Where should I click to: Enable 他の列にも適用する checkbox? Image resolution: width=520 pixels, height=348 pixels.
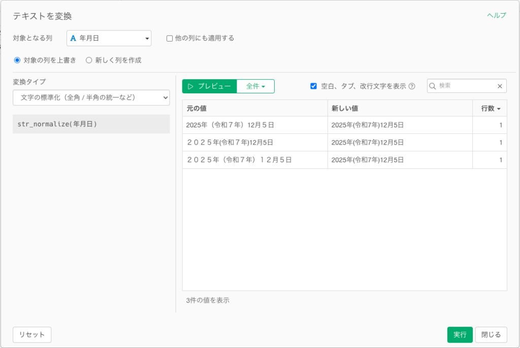click(x=170, y=38)
